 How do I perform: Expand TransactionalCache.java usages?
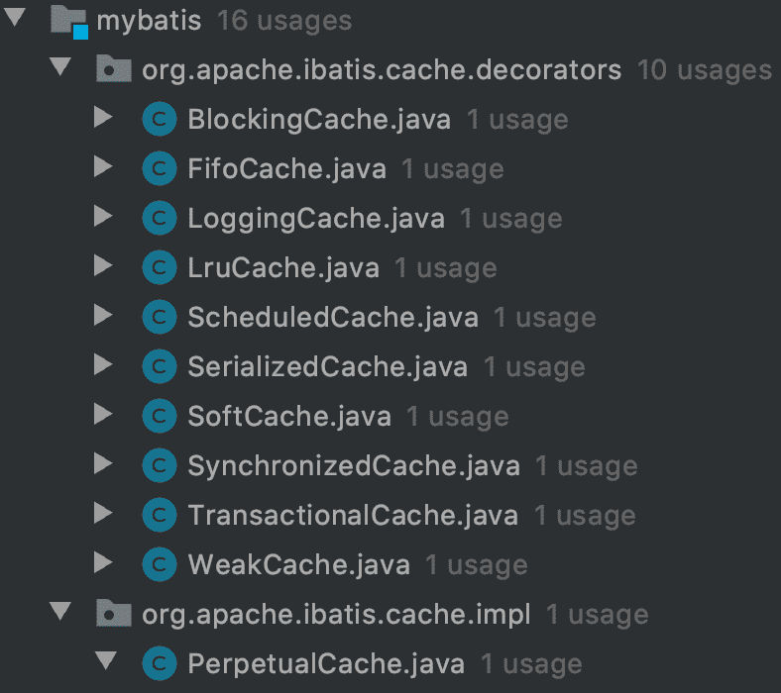(103, 514)
